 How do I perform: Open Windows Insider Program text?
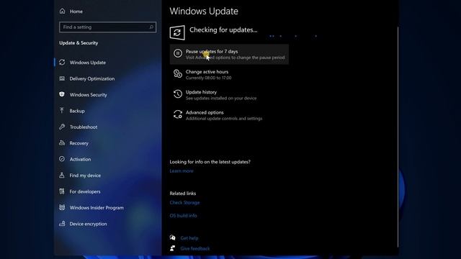click(97, 208)
